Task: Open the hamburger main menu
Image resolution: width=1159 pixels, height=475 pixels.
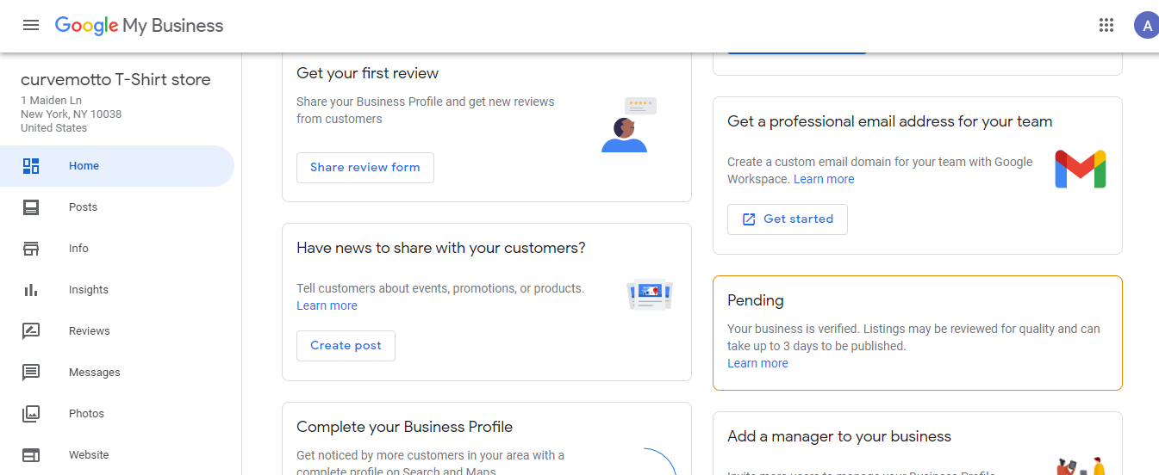Action: point(31,25)
